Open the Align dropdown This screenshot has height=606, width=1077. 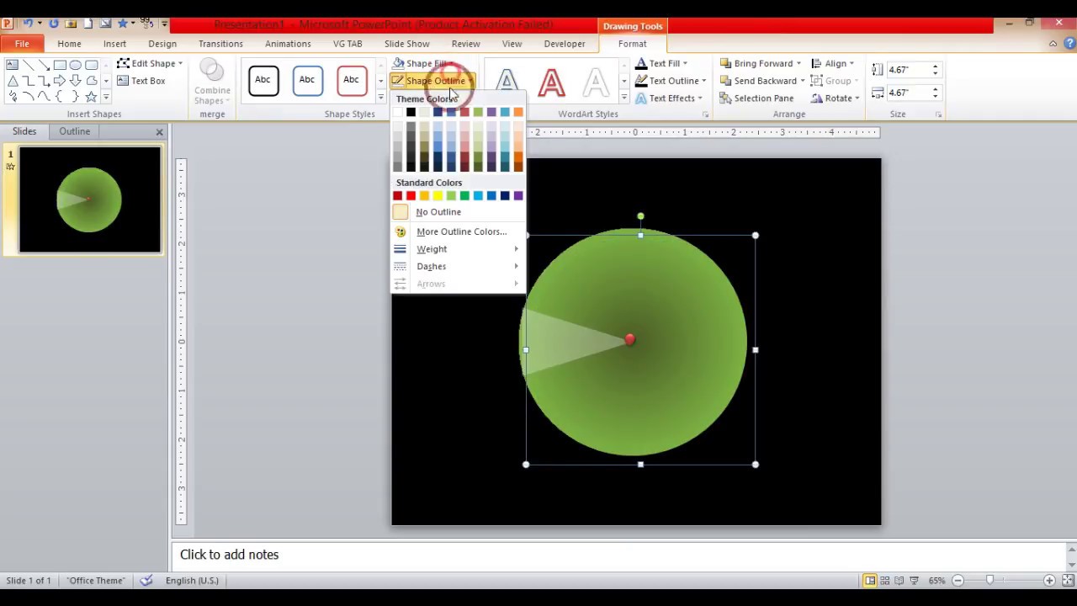pos(833,64)
